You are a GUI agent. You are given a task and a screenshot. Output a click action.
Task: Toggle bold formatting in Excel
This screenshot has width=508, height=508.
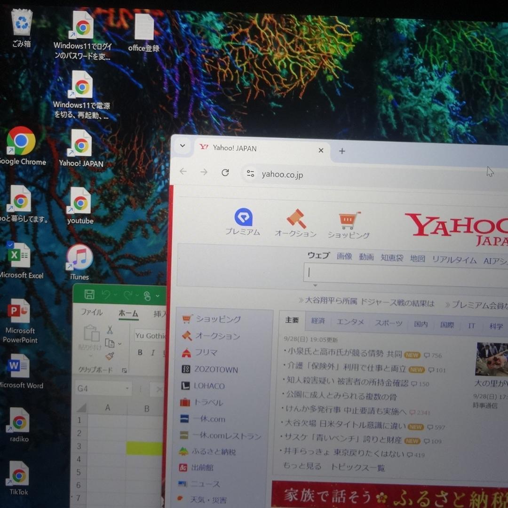[x=139, y=352]
